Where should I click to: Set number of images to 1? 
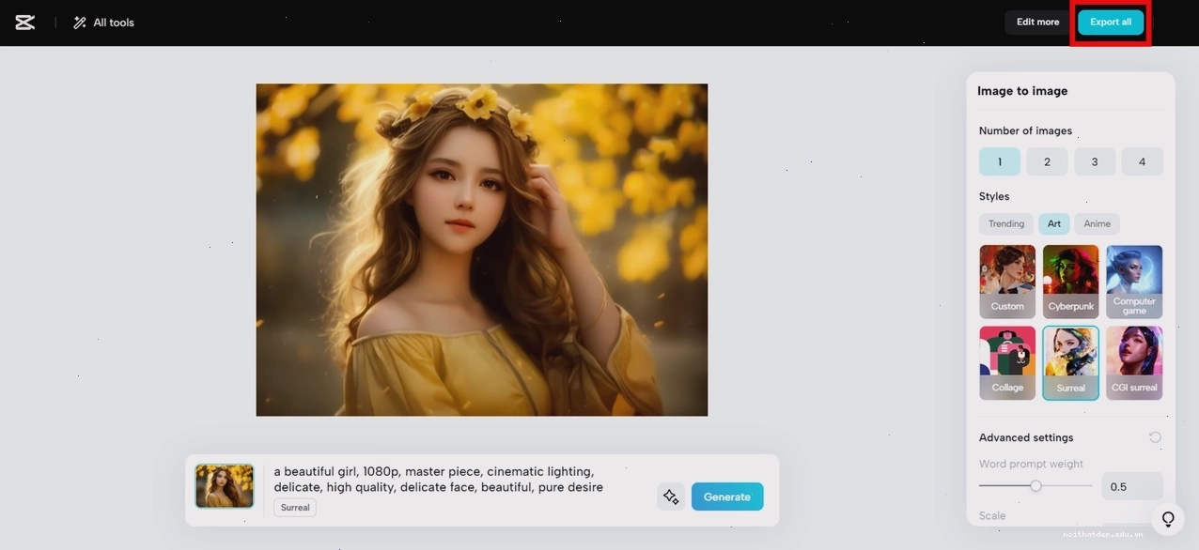[x=1000, y=161]
